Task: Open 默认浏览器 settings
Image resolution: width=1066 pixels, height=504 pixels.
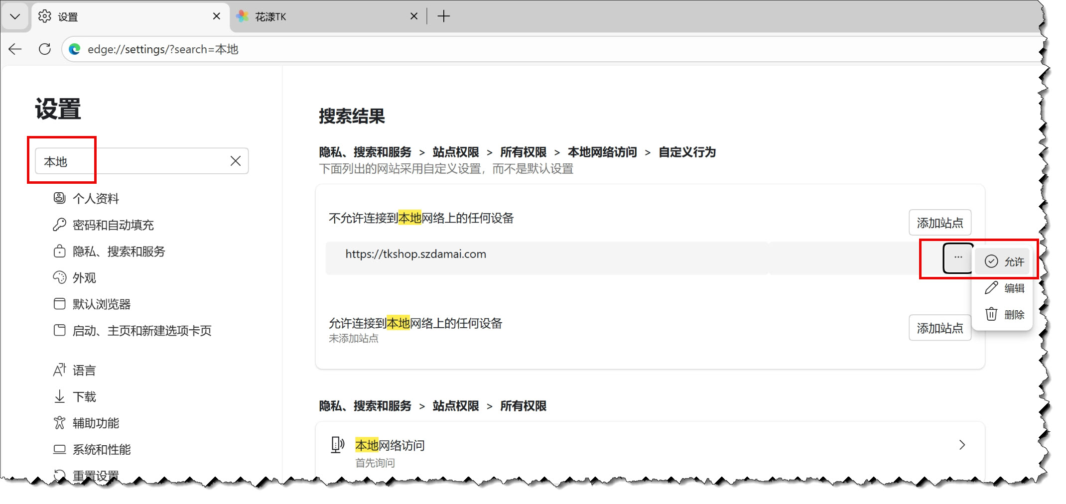Action: pos(101,304)
